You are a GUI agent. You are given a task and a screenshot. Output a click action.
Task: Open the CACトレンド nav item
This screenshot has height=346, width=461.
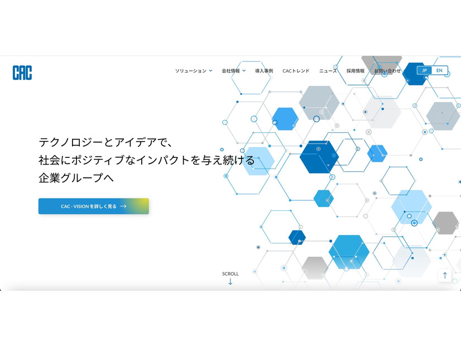[x=296, y=71]
